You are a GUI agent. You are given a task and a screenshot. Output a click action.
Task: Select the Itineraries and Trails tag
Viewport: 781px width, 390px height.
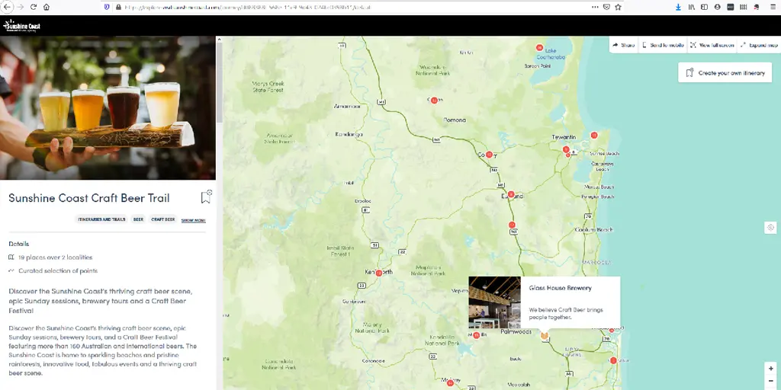coord(101,219)
